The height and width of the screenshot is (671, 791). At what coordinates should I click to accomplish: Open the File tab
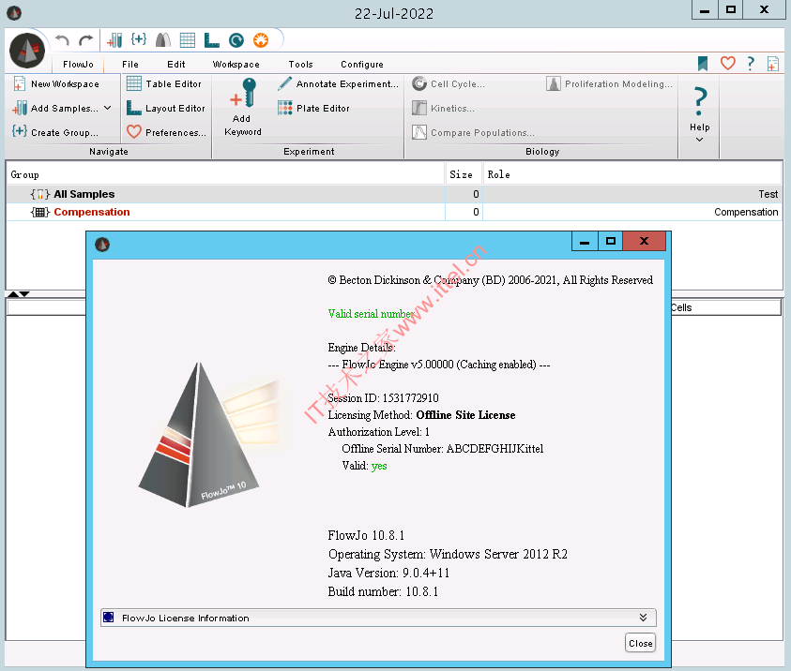click(x=130, y=65)
